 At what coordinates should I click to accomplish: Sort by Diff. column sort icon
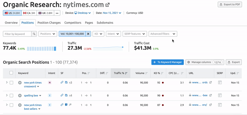point(107,73)
